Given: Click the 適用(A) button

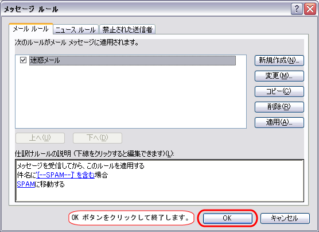Looking at the screenshot, I should [x=279, y=122].
